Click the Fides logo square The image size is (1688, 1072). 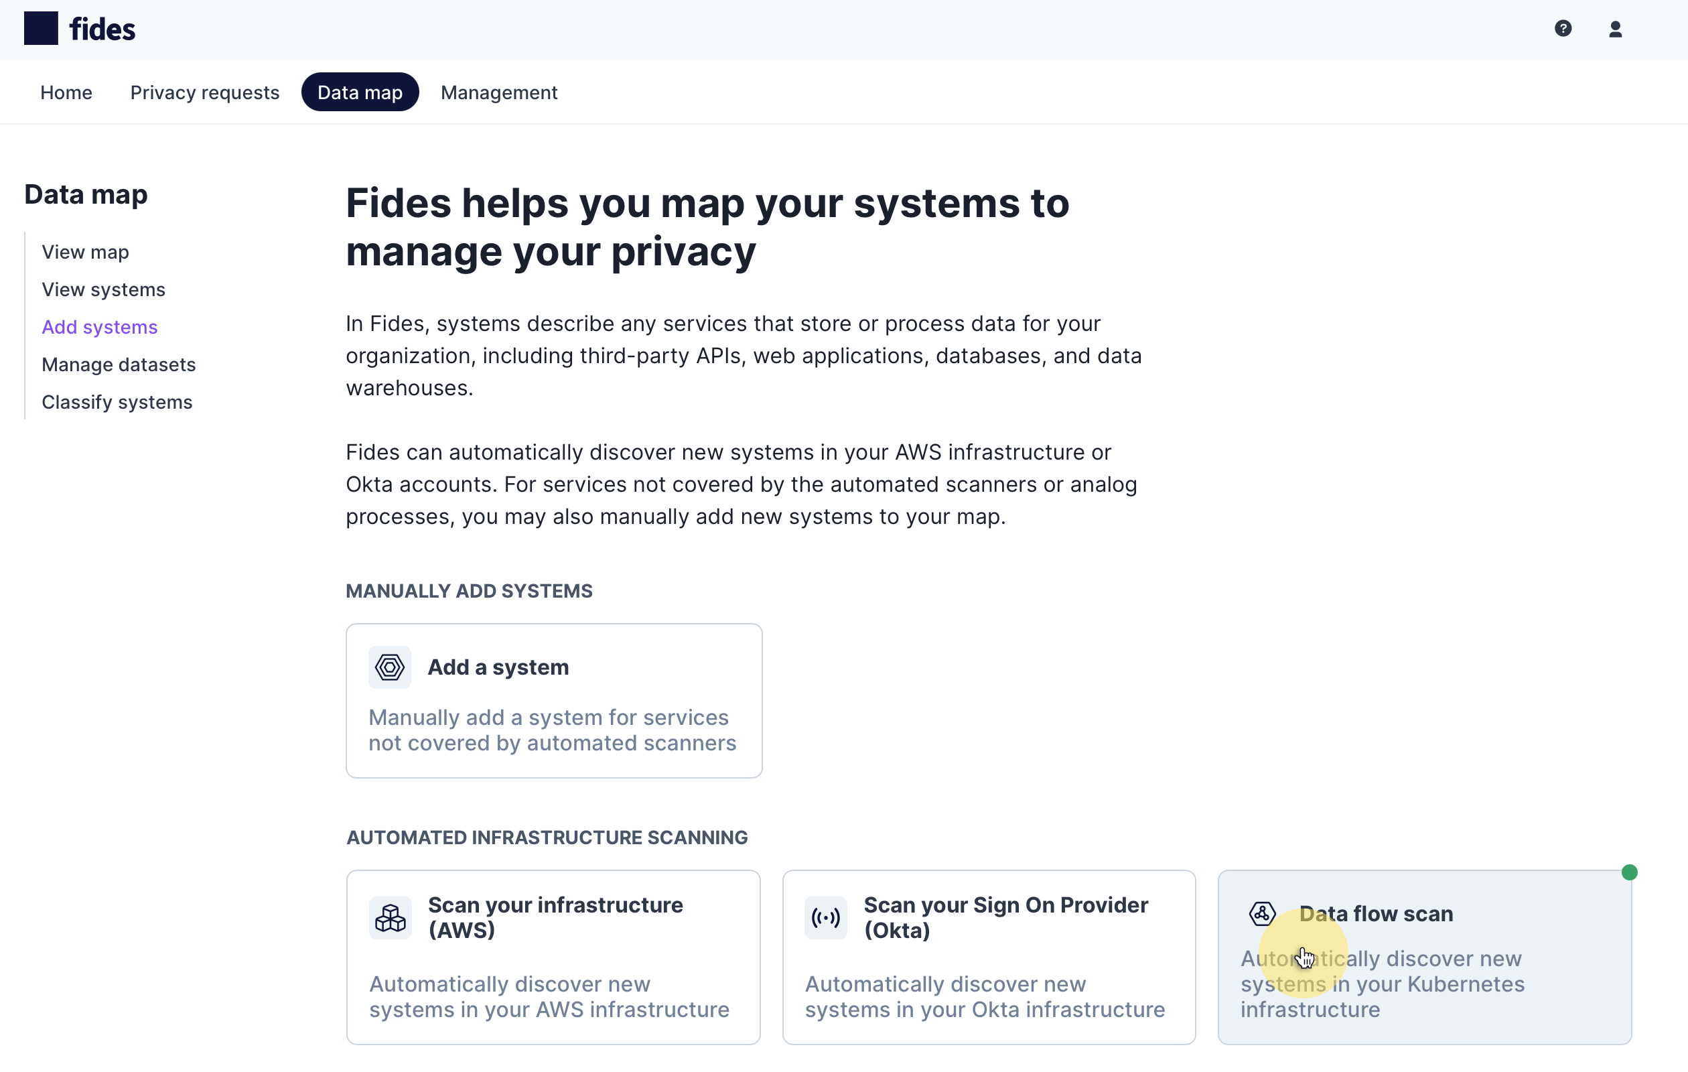pos(41,29)
